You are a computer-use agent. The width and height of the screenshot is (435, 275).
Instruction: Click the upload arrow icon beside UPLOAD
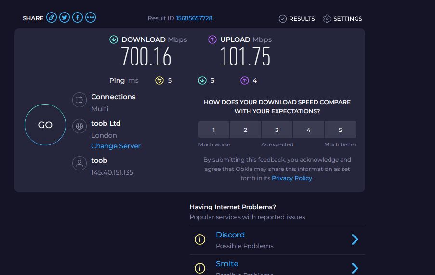[212, 39]
